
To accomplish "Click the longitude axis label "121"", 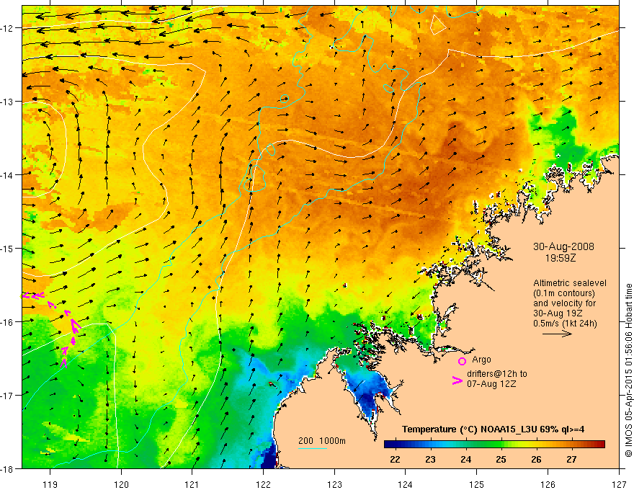I will point(192,484).
